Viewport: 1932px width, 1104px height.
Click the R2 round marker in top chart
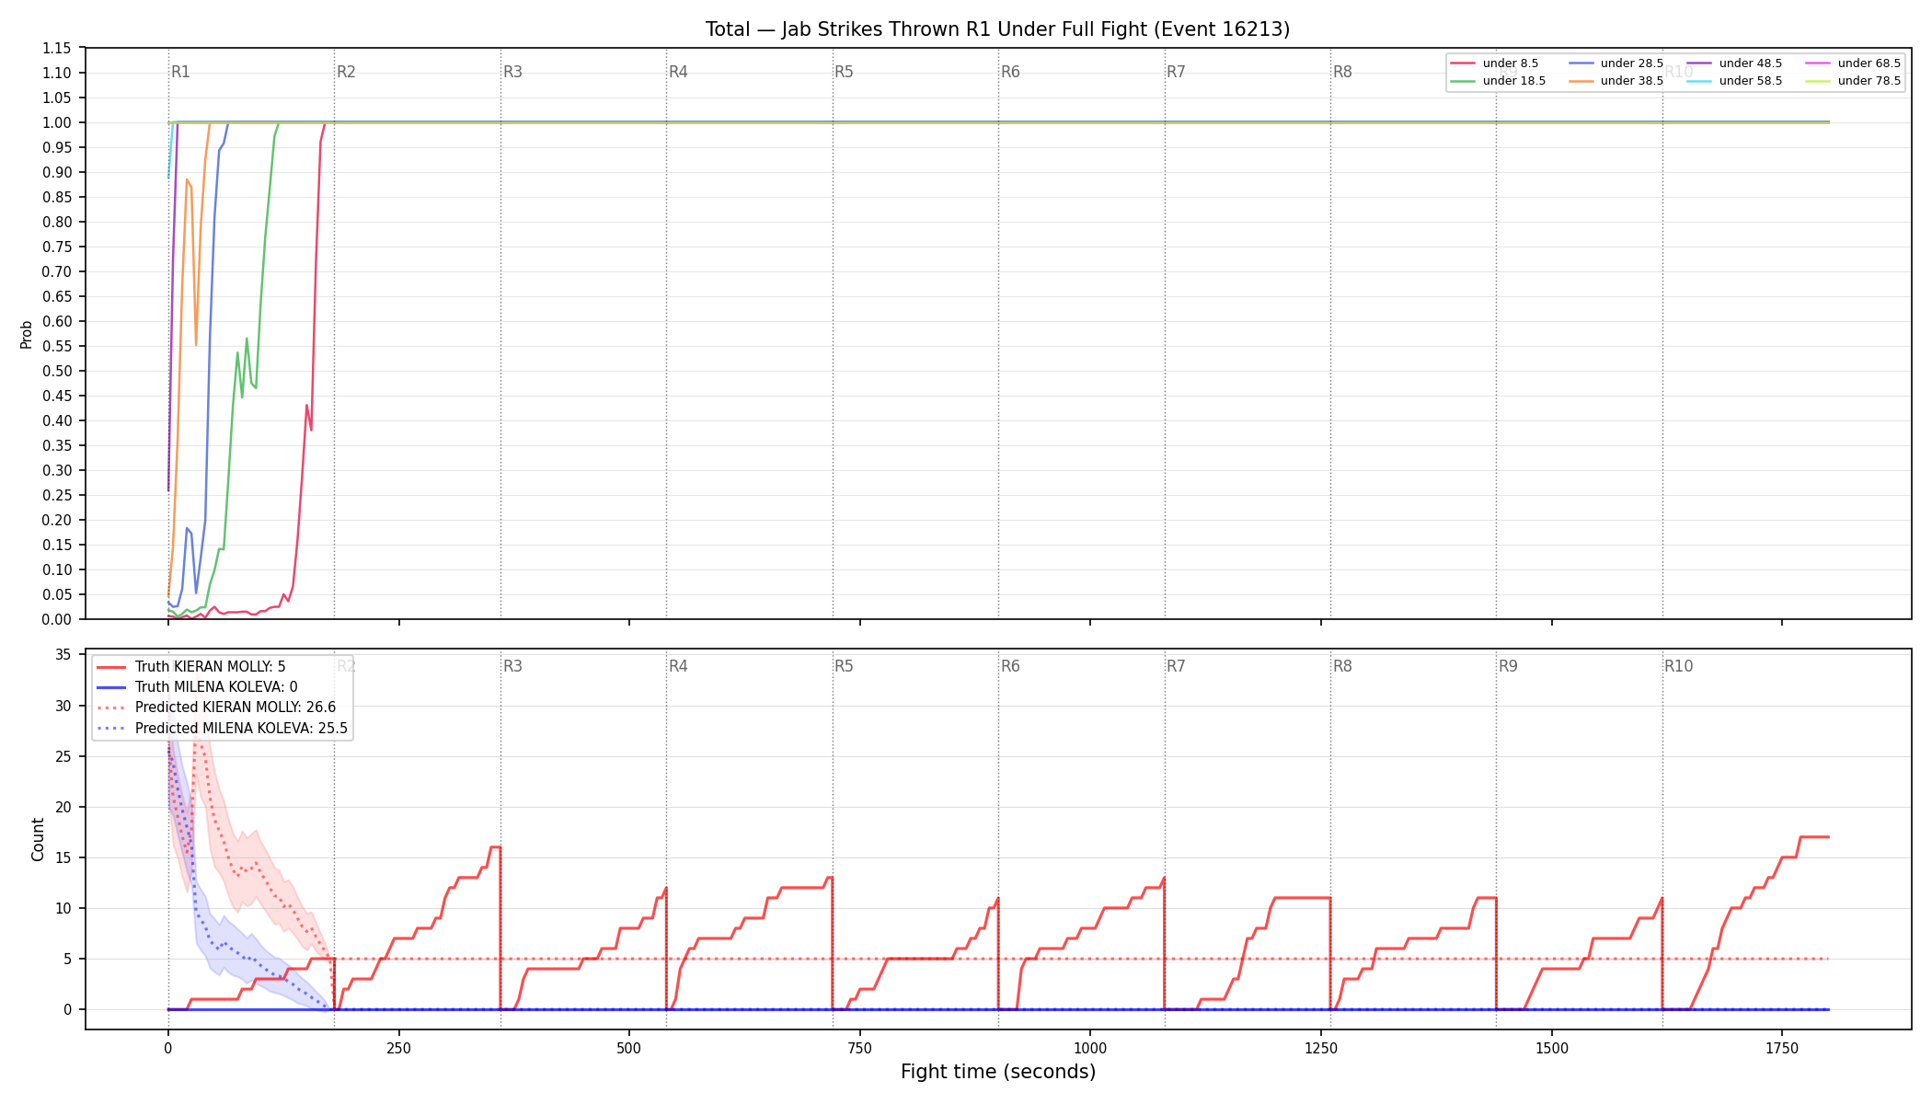pos(346,72)
